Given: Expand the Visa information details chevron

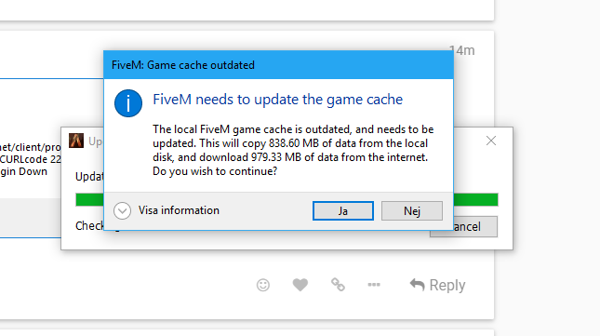Looking at the screenshot, I should point(123,211).
